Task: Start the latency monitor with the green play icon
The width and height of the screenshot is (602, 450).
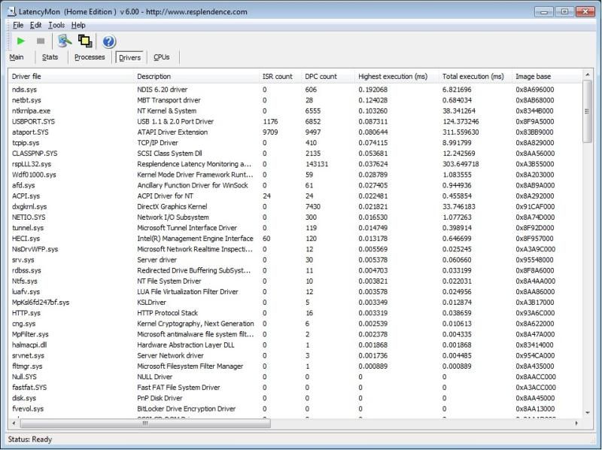Action: point(21,41)
